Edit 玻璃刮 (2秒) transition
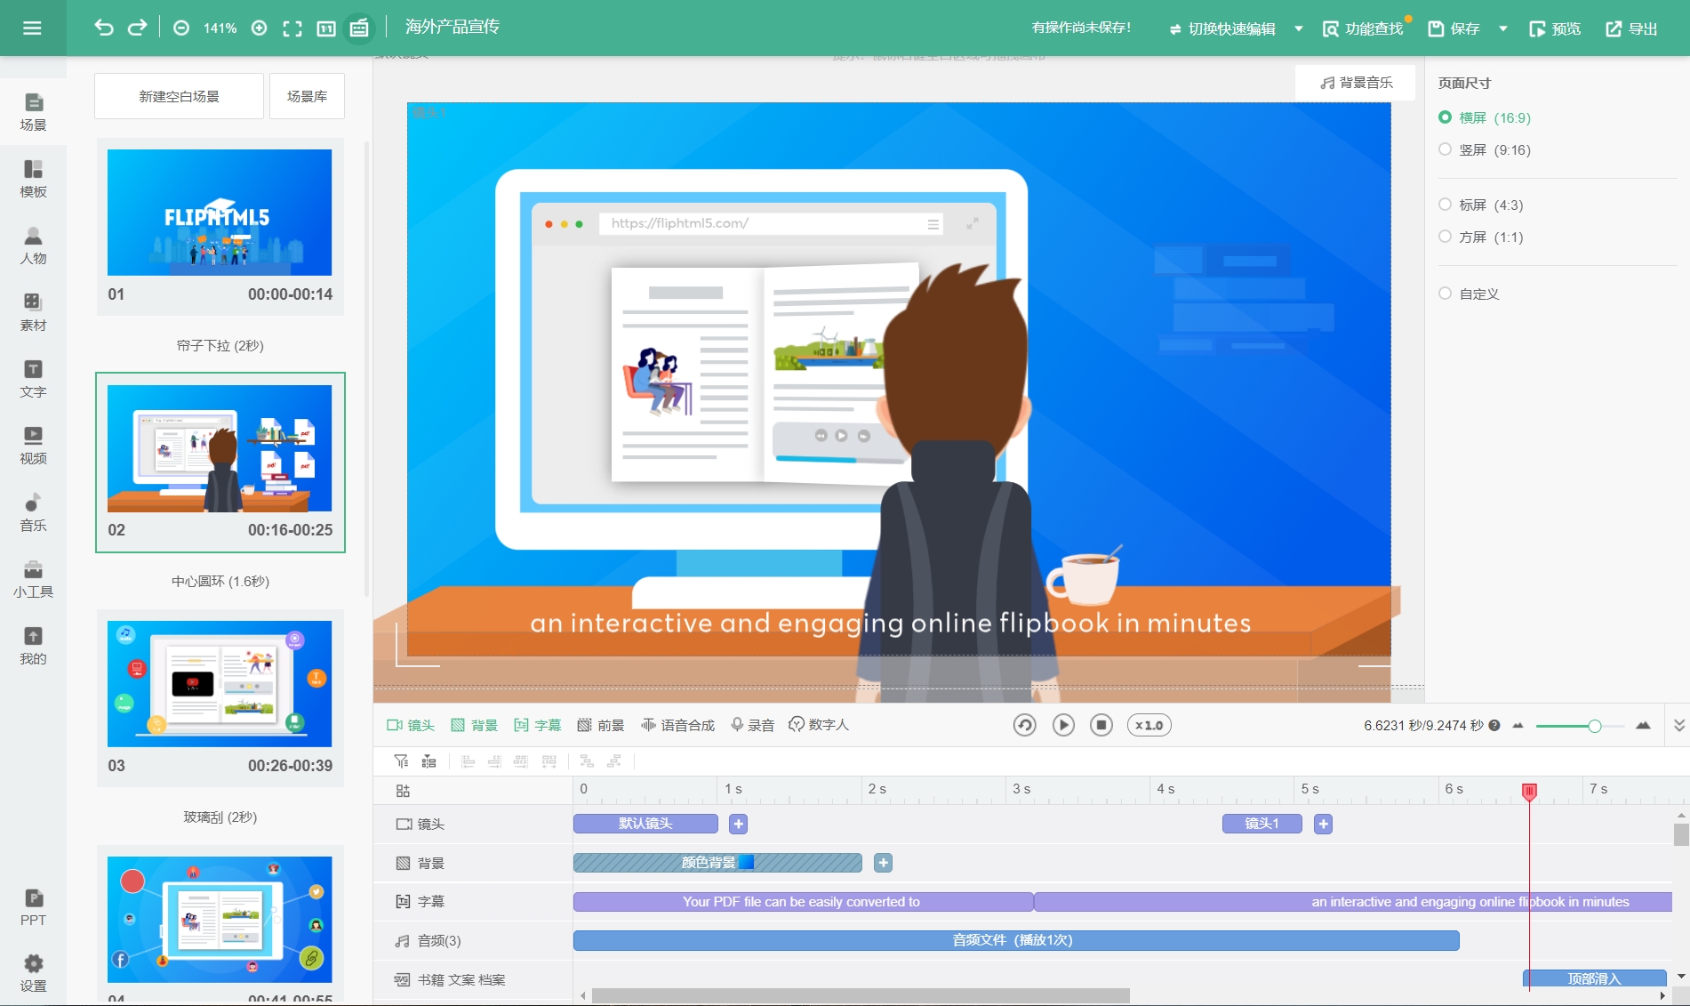Screen dimensions: 1690x1006 pyautogui.click(x=220, y=817)
